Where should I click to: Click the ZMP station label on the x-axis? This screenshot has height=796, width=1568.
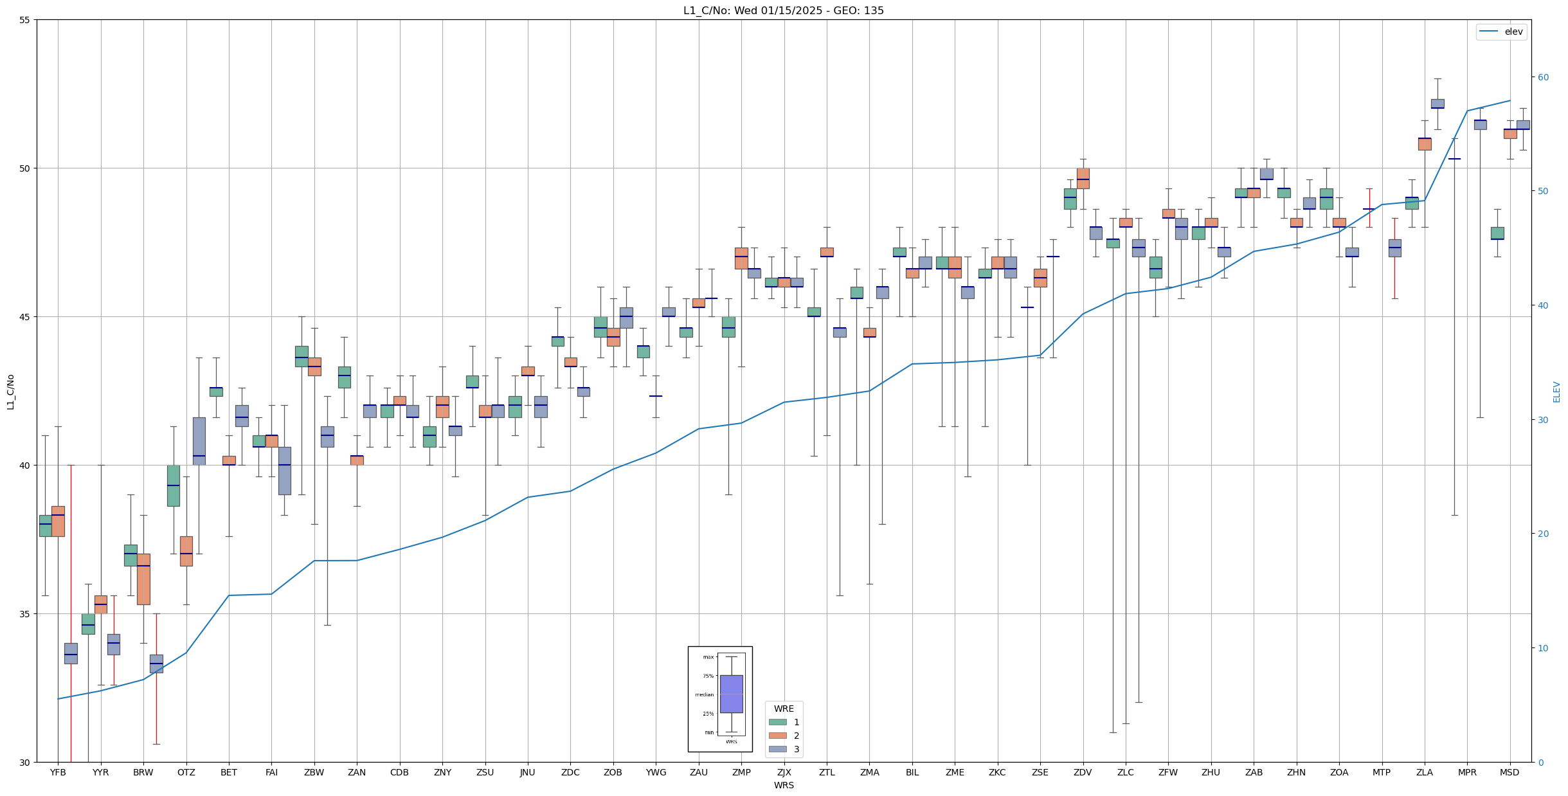point(741,772)
